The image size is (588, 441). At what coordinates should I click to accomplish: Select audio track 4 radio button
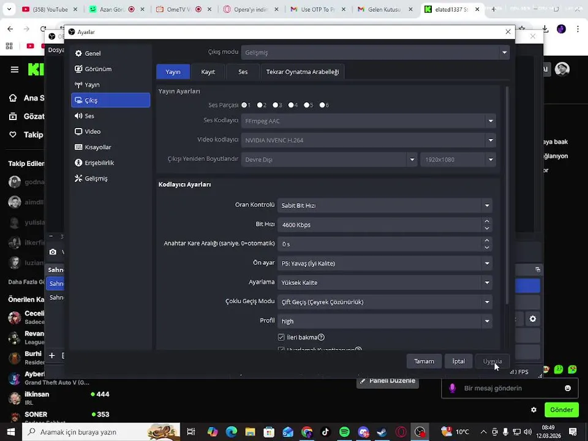pyautogui.click(x=291, y=105)
